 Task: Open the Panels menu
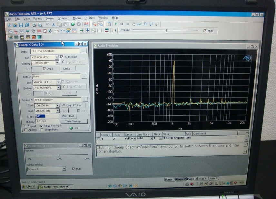[x=37, y=18]
